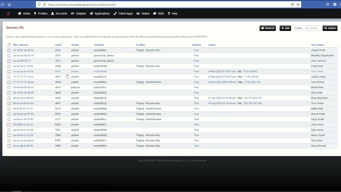
Task: Open device aa-aa-aa-aa-aa-aa
Action: pyautogui.click(x=23, y=141)
